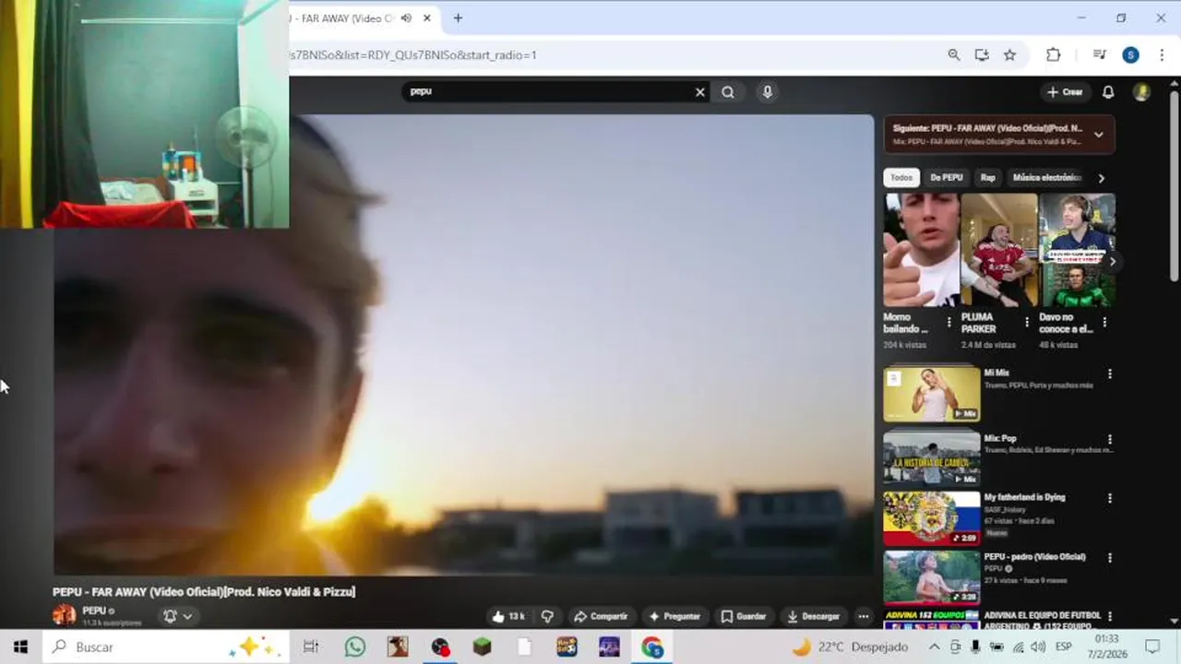Click the Descargar download button
1181x664 pixels.
pyautogui.click(x=813, y=616)
